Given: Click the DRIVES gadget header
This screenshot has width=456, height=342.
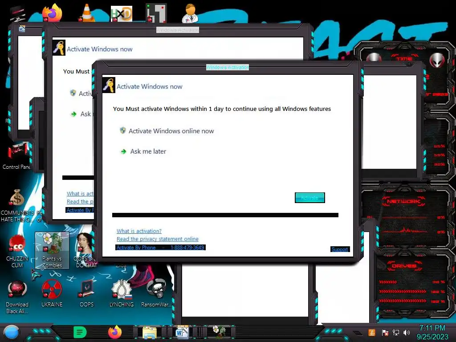Looking at the screenshot, I should tap(403, 266).
